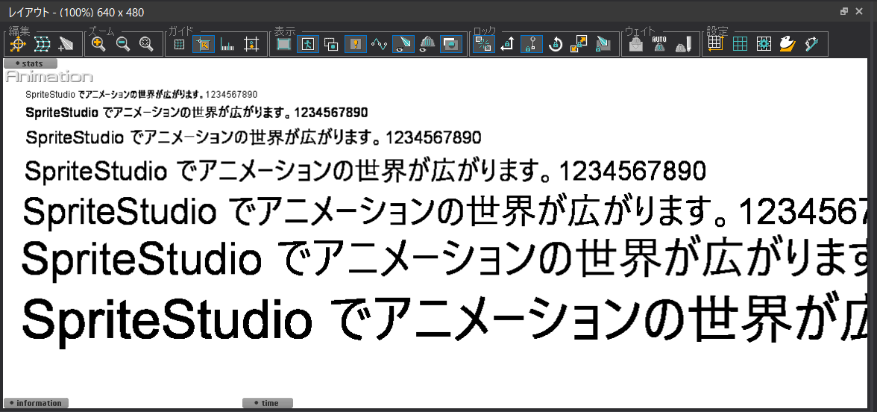The width and height of the screenshot is (877, 412).
Task: Open grid origin settings with yellow arrows
Action: 716,43
